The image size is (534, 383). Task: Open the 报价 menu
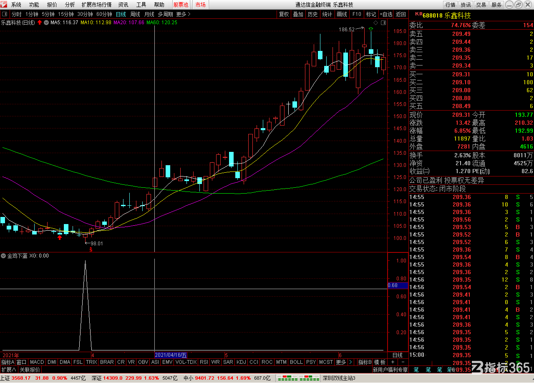click(x=52, y=5)
